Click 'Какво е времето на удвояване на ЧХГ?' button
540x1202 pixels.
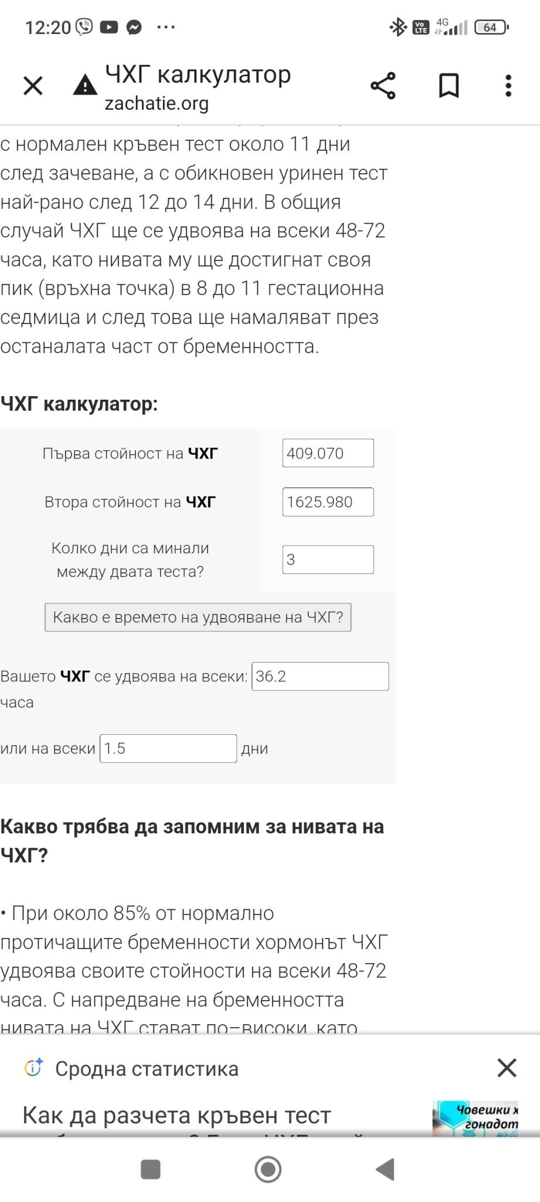(x=198, y=617)
